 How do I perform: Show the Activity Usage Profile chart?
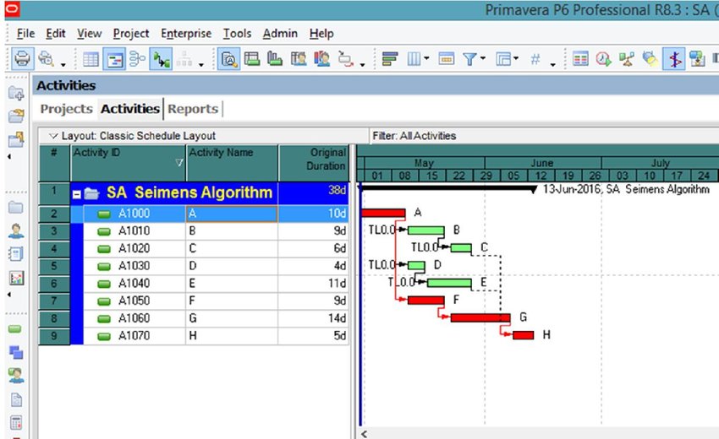tap(275, 59)
